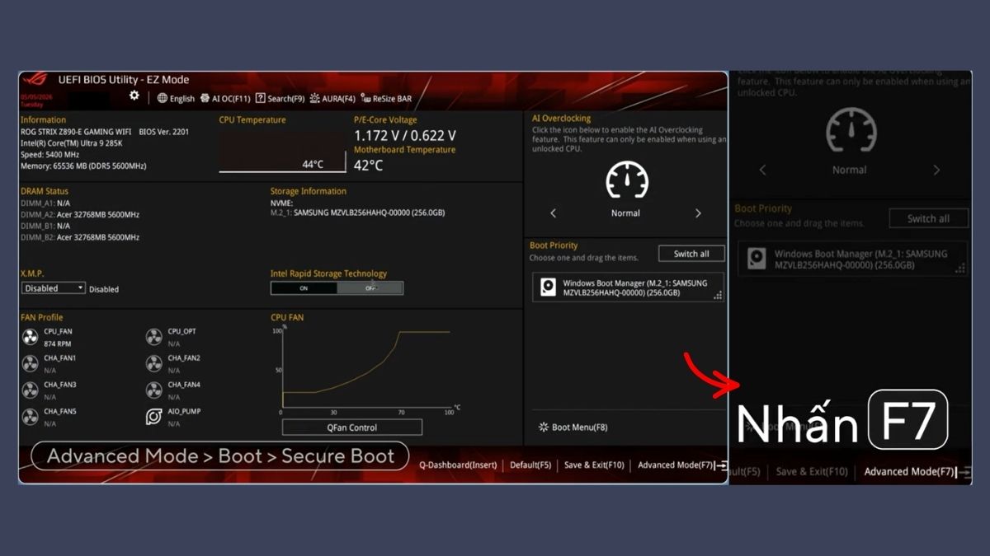Click the CPU_OPT fan icon
This screenshot has width=990, height=556.
[154, 337]
